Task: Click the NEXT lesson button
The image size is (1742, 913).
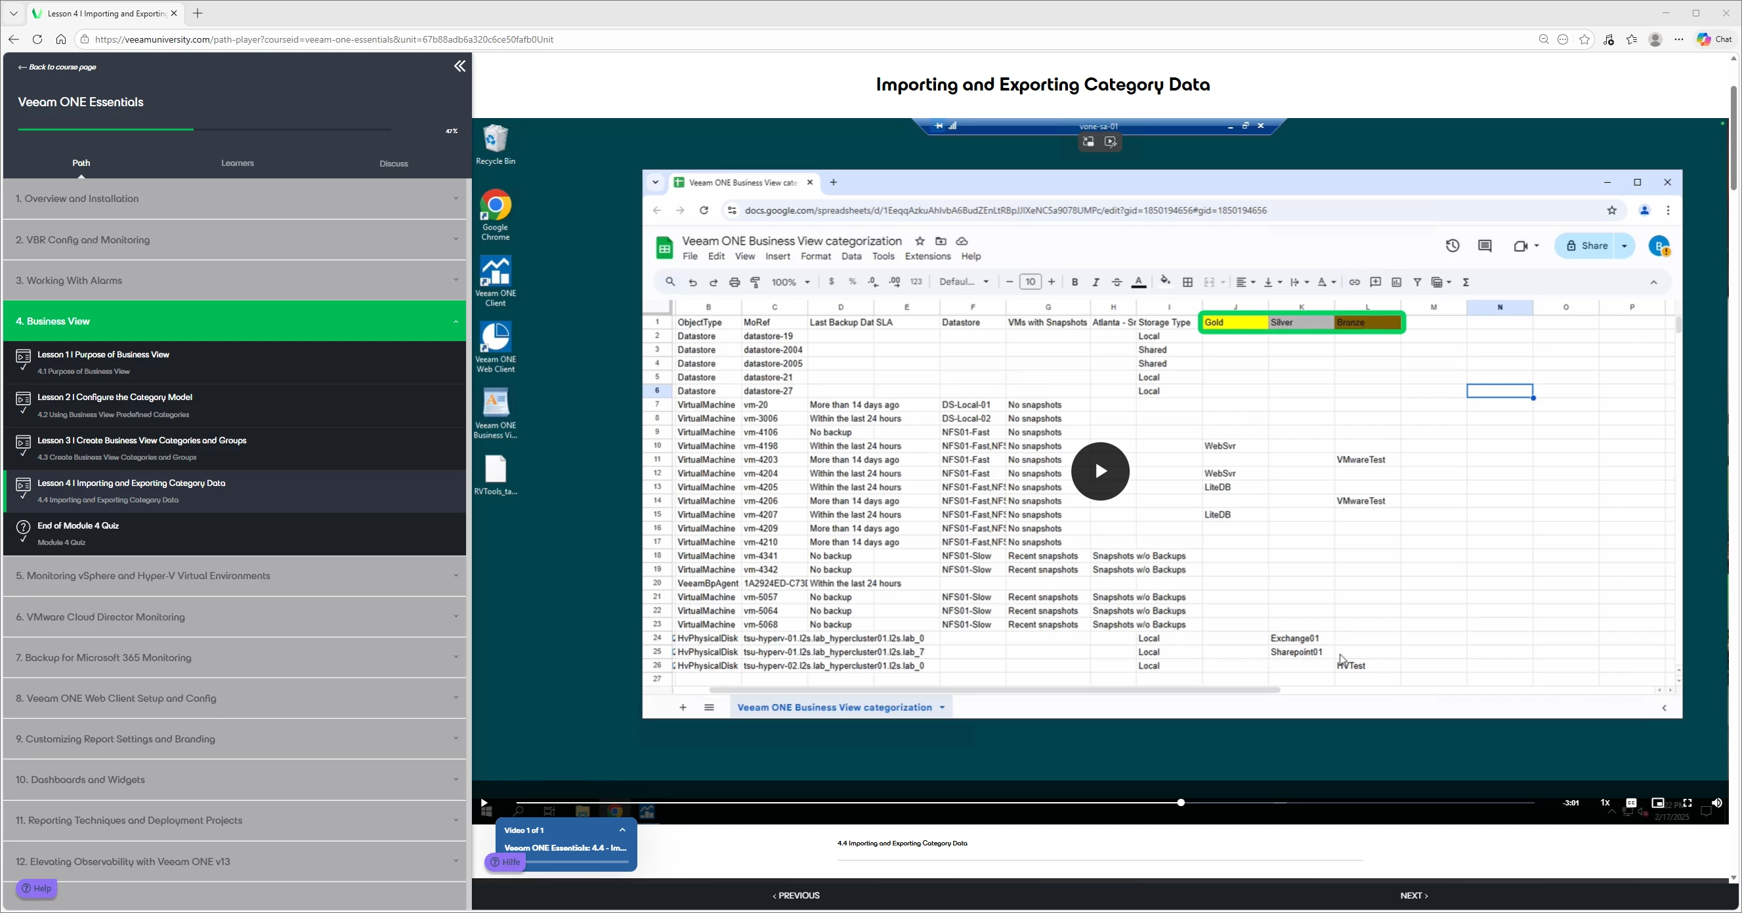Action: pos(1414,895)
